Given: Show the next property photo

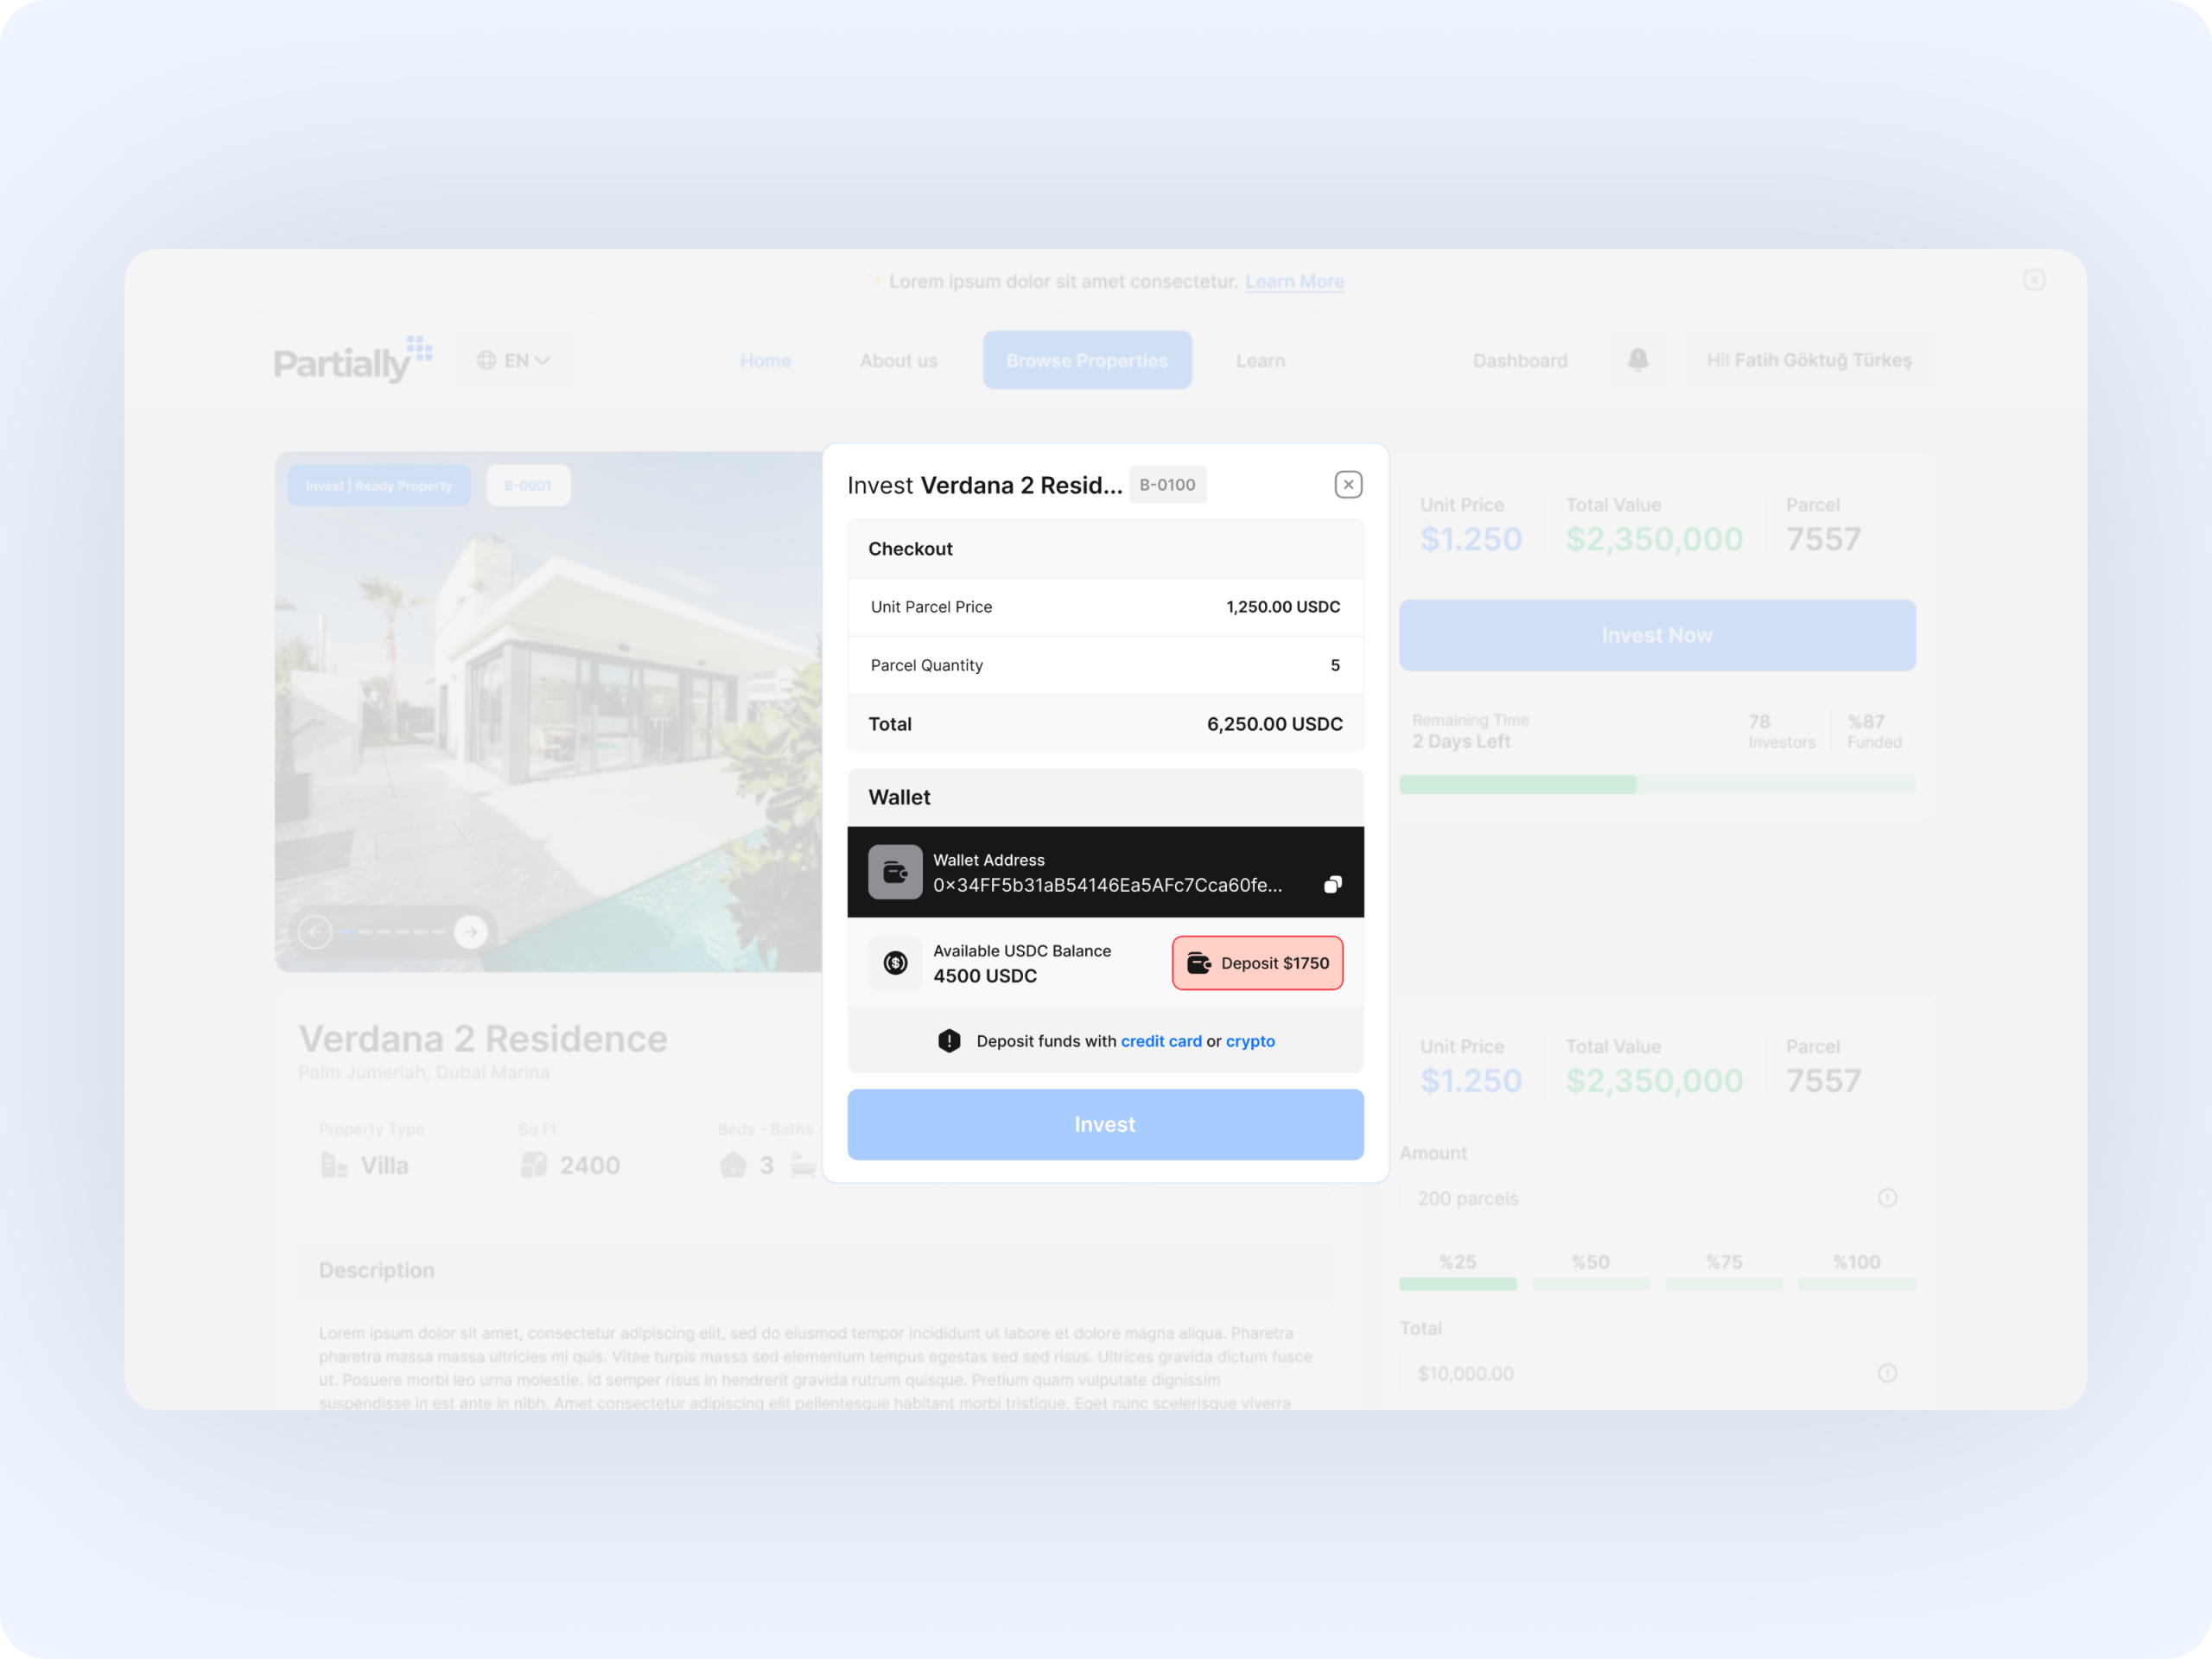Looking at the screenshot, I should pyautogui.click(x=470, y=933).
